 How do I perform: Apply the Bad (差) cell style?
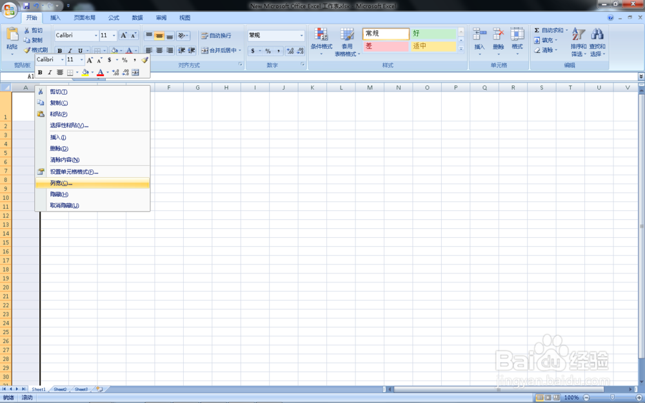pos(386,46)
